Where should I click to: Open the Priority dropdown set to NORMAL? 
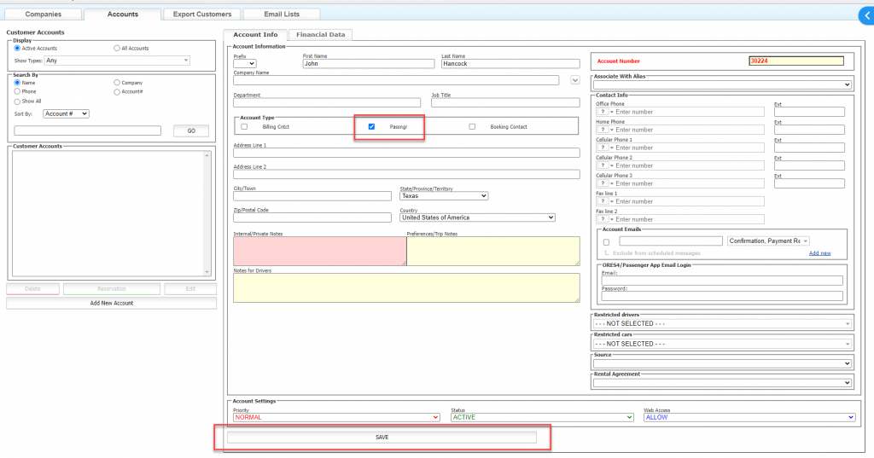tap(335, 417)
